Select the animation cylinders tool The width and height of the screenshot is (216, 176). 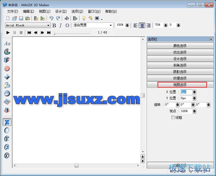[x=7, y=102]
